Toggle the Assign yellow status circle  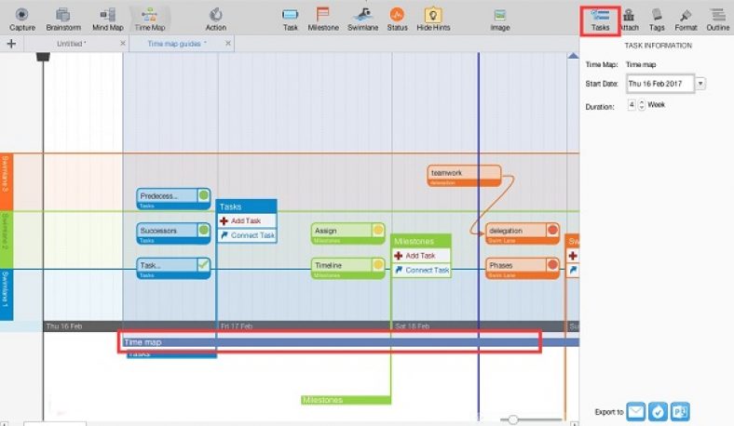(x=378, y=230)
